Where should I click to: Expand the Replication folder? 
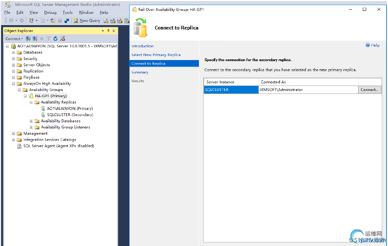coord(14,71)
